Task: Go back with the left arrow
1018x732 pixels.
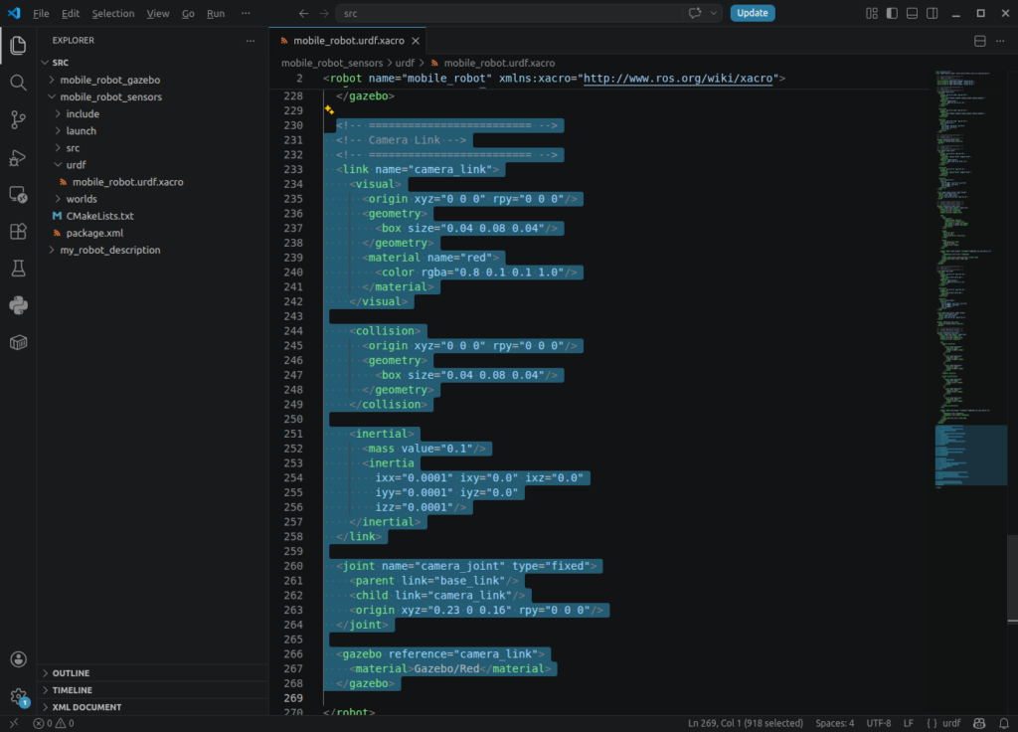Action: [303, 13]
